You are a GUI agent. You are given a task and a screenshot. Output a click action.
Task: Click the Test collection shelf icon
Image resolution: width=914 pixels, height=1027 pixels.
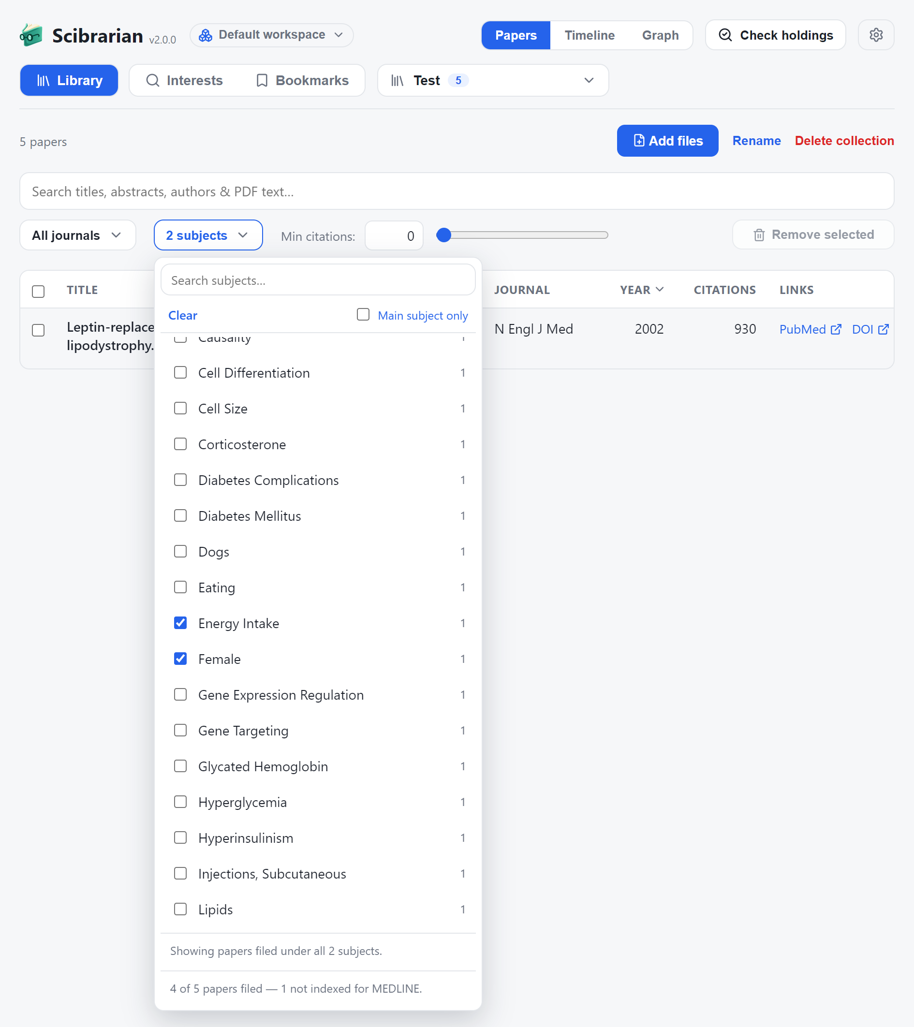coord(398,80)
